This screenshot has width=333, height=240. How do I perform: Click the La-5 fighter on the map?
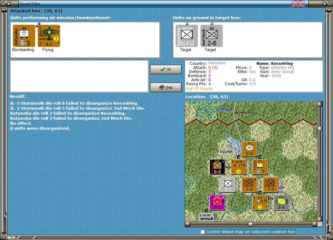coord(260,202)
